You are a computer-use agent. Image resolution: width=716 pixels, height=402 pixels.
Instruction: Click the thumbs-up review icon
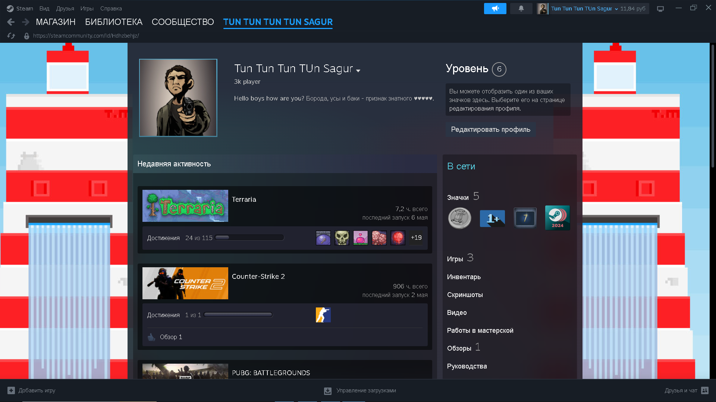[151, 337]
